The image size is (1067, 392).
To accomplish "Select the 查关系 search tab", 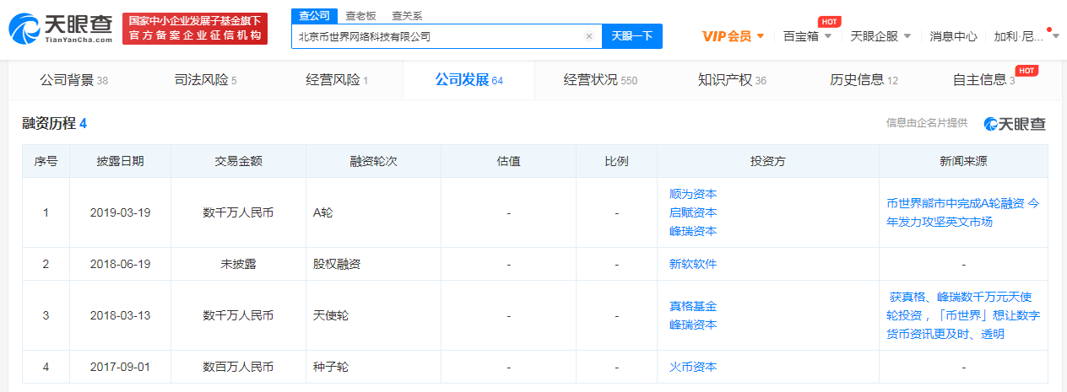I will pos(407,15).
